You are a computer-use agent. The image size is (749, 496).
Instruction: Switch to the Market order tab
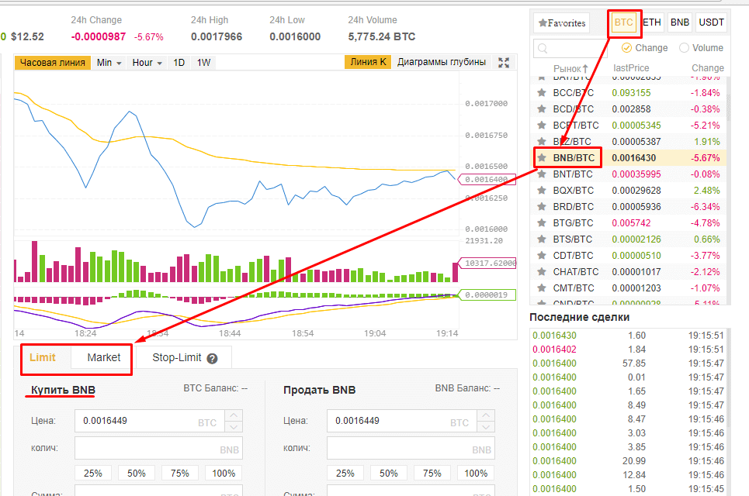tap(104, 357)
